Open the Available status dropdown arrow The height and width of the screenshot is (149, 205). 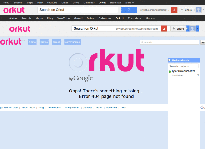click(x=198, y=75)
